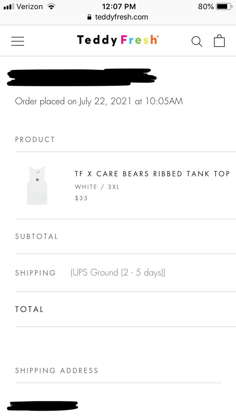The image size is (236, 420).
Task: Tap the PRODUCT section heading
Action: (x=35, y=139)
